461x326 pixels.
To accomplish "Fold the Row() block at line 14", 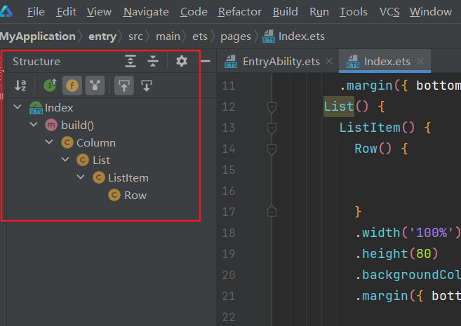I will pyautogui.click(x=272, y=149).
